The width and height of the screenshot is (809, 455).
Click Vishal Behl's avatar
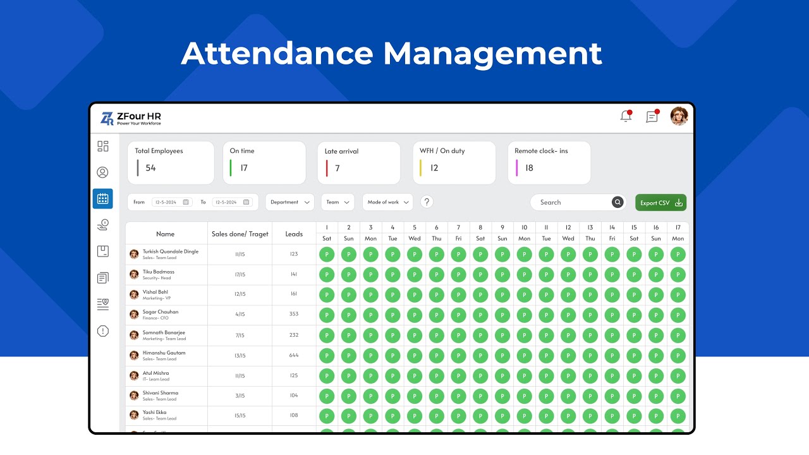click(x=134, y=294)
